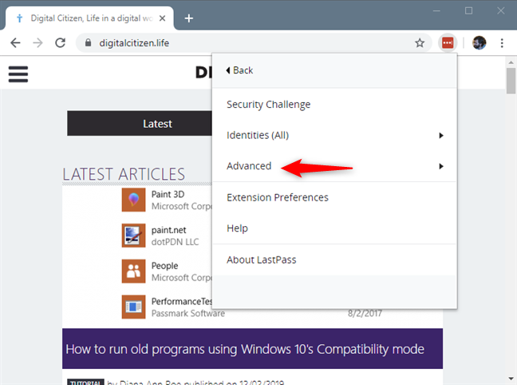Click the PerformanceTest app icon
Image resolution: width=517 pixels, height=385 pixels.
(133, 307)
